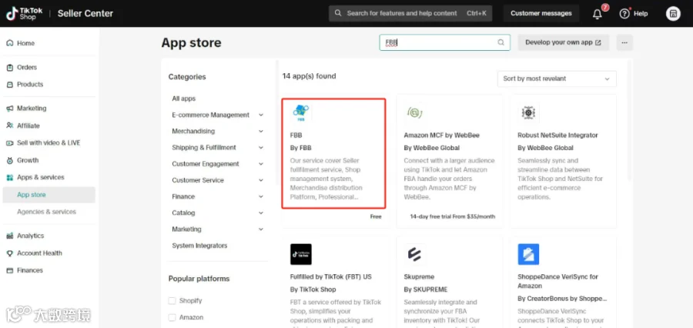This screenshot has height=328, width=693.
Task: Click the Affiliate sidebar icon
Action: click(10, 126)
